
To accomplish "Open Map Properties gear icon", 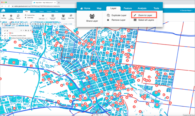I will 11,16.
